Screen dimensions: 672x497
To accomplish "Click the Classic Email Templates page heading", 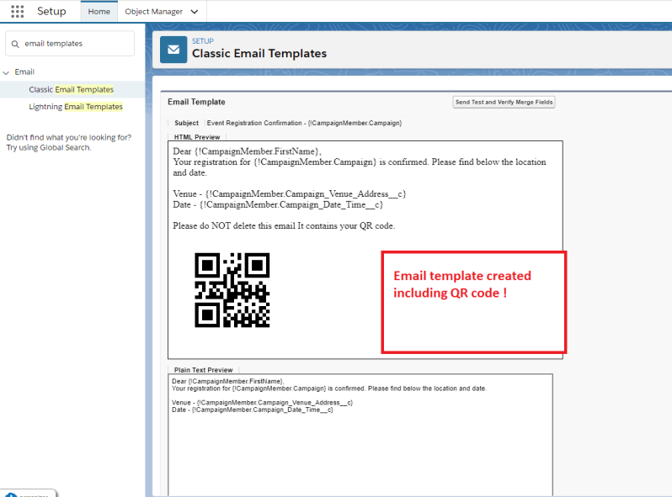I will tap(259, 54).
